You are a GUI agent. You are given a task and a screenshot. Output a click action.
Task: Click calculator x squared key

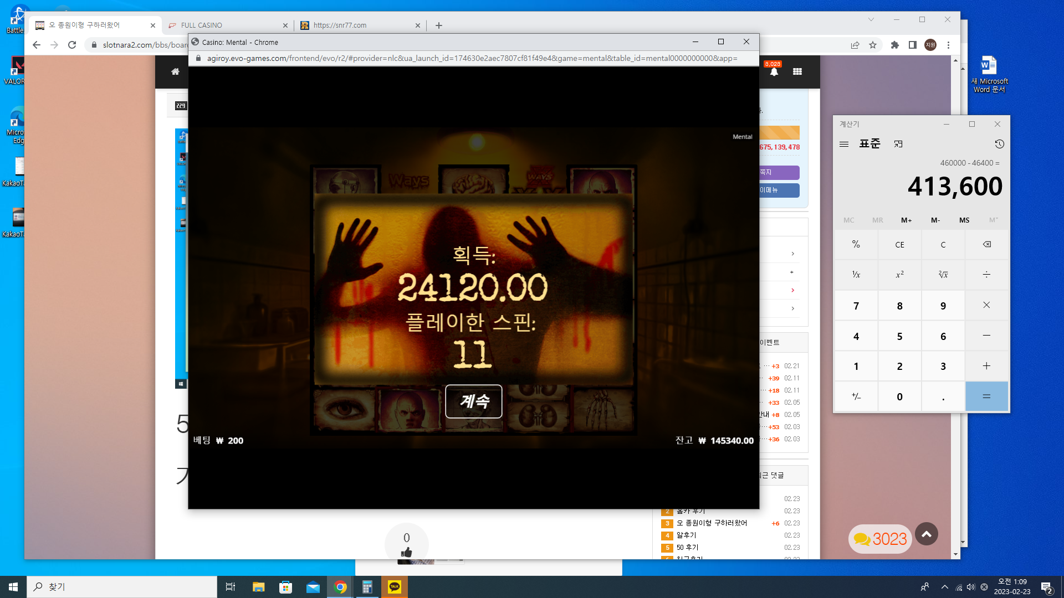[x=899, y=275]
